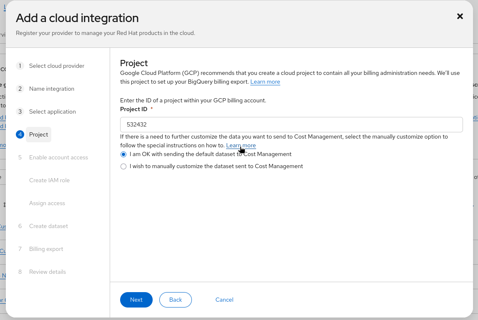Viewport: 478px width, 320px height.
Task: Click step 6 Create dataset
Action: coord(48,226)
